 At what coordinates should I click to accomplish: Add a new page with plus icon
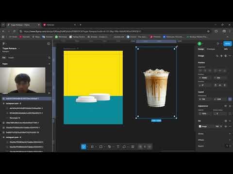point(49,64)
